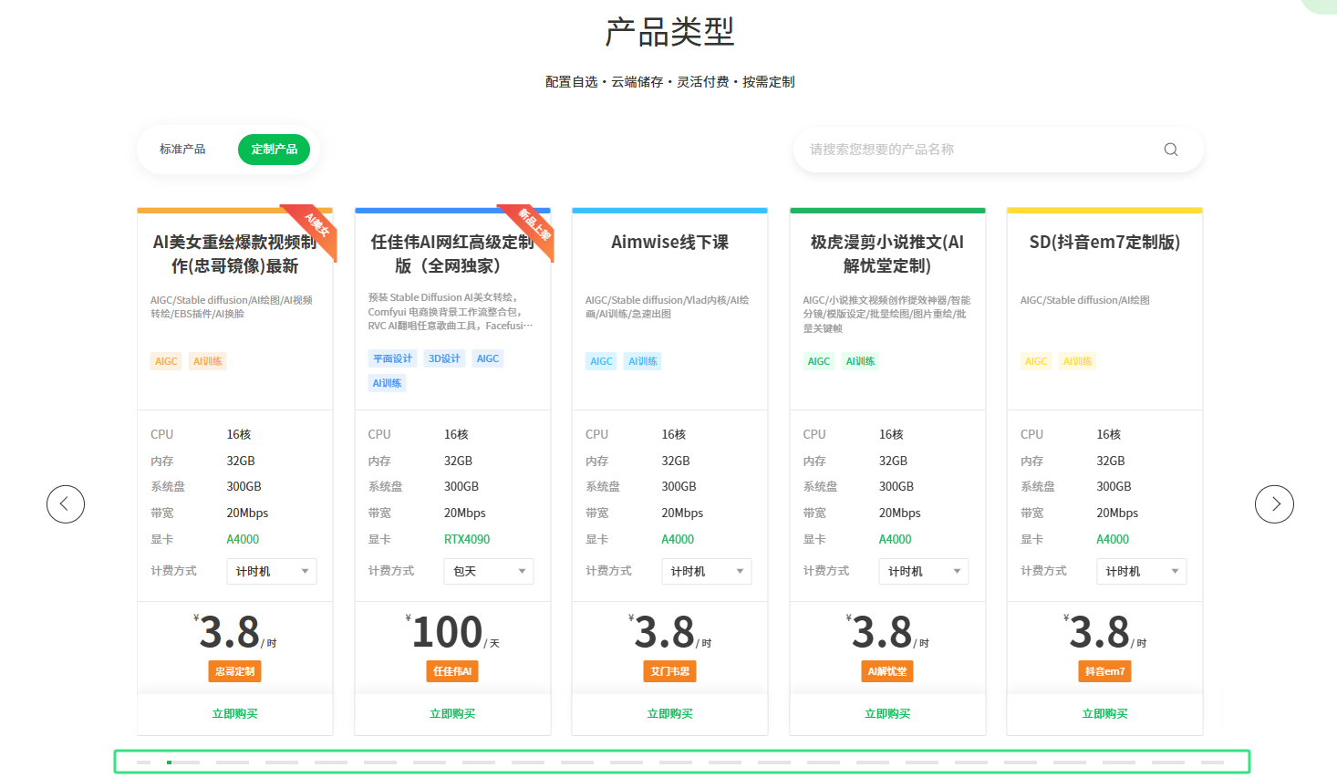Screen dimensions: 1337x778
Task: Click the 任佳伟 card description starting 预装 Stable Diffusion
Action: click(x=451, y=311)
